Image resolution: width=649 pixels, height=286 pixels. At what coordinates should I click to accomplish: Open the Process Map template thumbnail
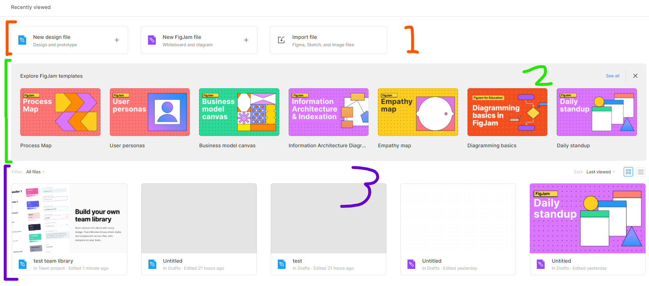[x=60, y=112]
